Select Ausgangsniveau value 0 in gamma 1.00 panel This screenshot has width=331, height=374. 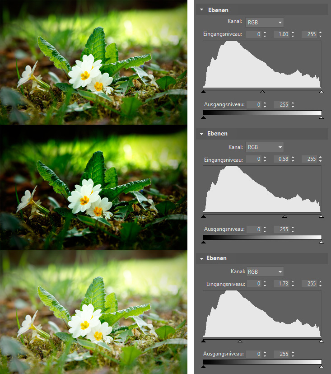[254, 105]
